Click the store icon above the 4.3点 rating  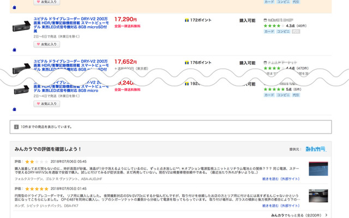[265, 20]
